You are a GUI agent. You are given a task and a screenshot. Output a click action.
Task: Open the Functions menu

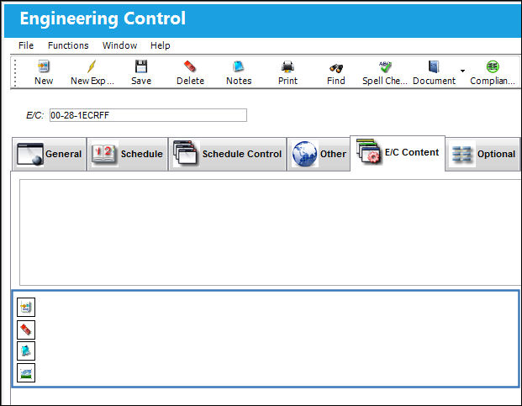(68, 45)
